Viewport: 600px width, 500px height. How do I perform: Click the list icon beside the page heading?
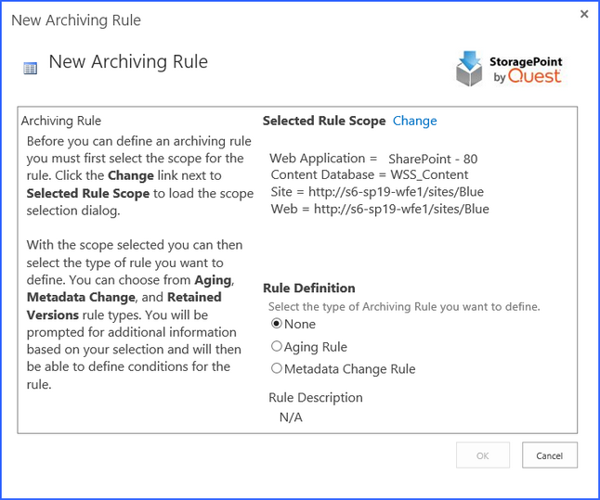[30, 68]
